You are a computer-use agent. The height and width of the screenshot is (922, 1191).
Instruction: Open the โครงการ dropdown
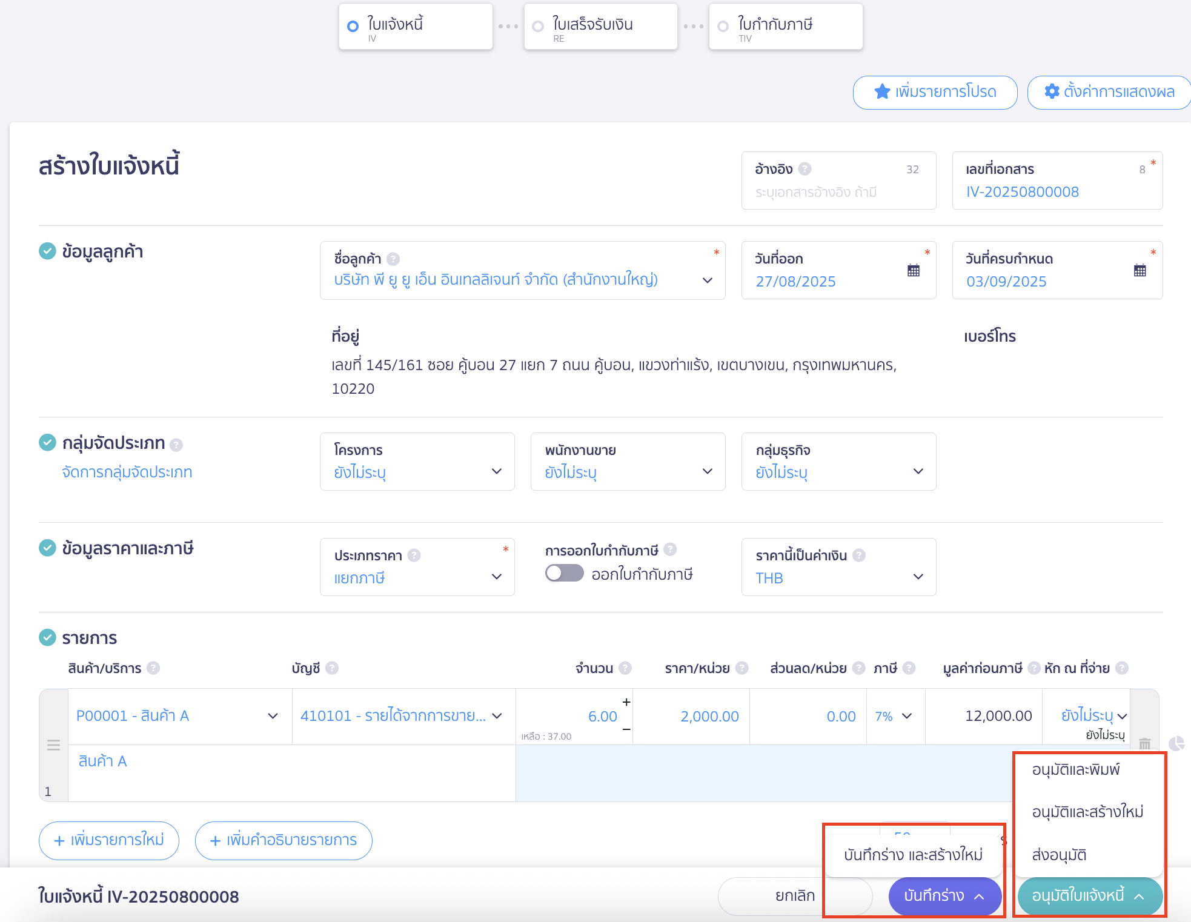tap(417, 462)
